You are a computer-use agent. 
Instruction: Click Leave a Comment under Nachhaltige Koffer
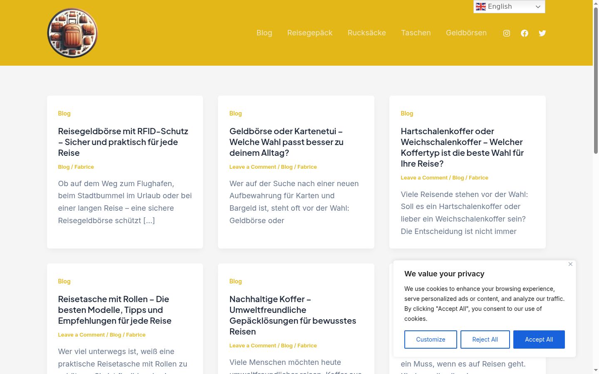[253, 346]
